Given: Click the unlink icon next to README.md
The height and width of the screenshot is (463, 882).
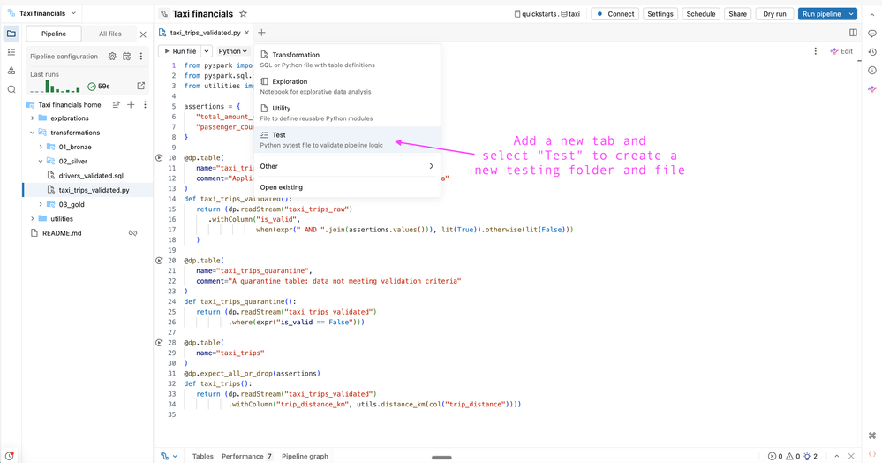Looking at the screenshot, I should tap(132, 233).
